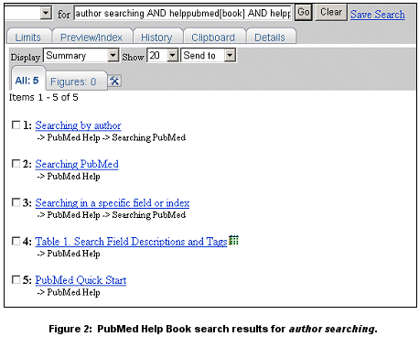
Task: Open the database dropdown before 'for'
Action: pos(28,13)
